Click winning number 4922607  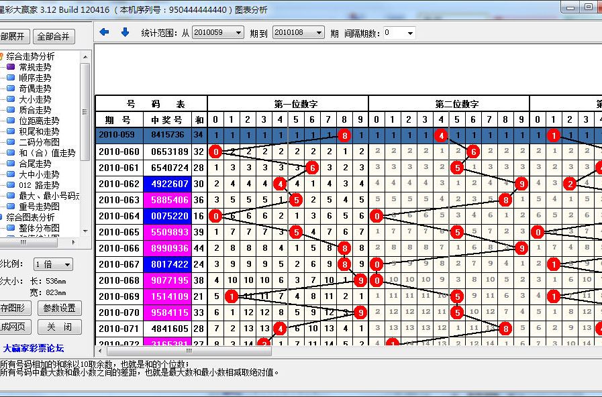(x=167, y=184)
